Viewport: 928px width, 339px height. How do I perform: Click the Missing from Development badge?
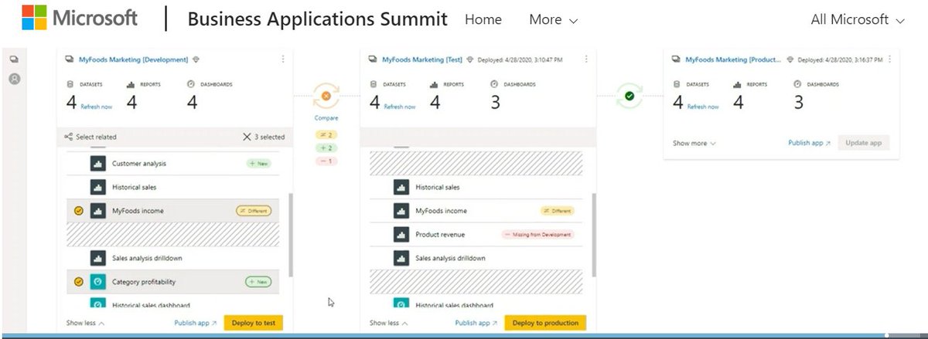539,234
